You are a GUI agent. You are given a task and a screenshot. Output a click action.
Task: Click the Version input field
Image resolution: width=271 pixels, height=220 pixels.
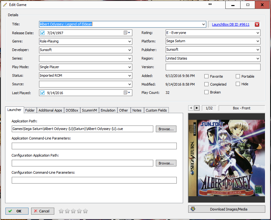point(213,67)
